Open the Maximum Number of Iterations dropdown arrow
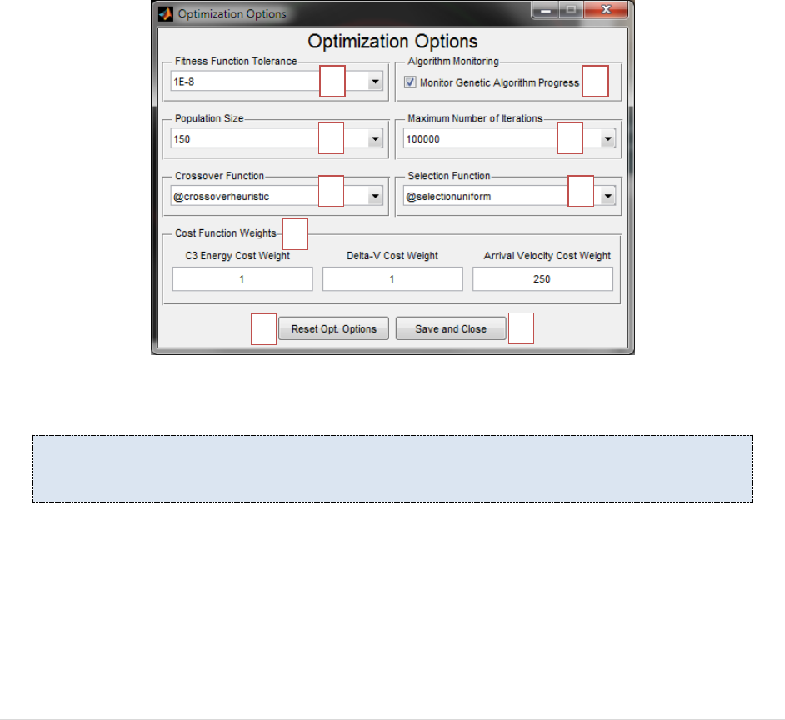The width and height of the screenshot is (785, 720). click(607, 138)
